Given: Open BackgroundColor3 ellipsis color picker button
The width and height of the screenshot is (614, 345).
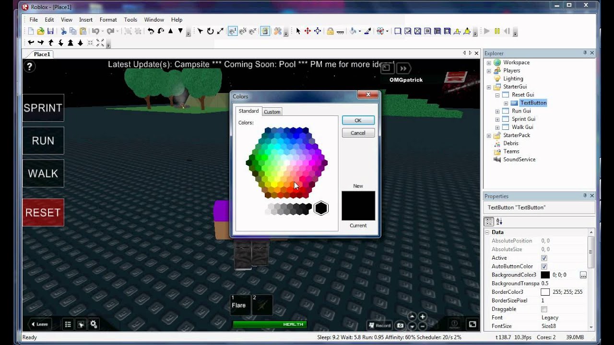Looking at the screenshot, I should click(x=583, y=275).
